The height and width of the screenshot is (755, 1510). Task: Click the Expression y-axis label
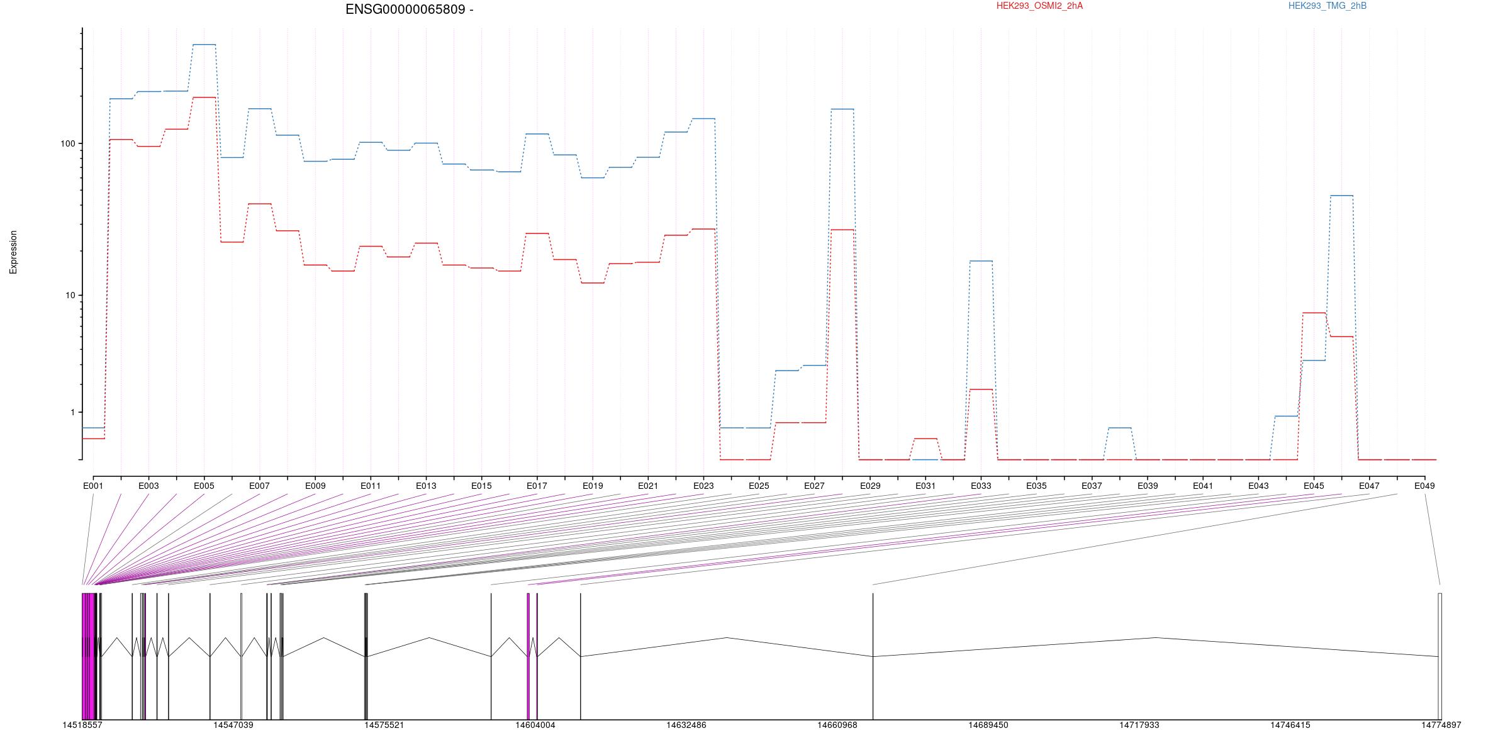coord(13,252)
